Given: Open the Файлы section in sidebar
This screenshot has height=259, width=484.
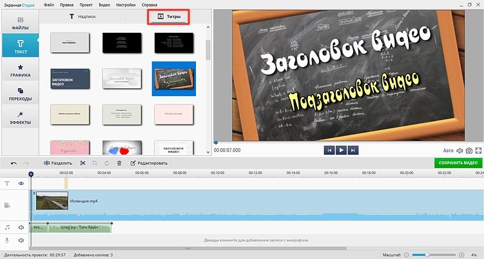Looking at the screenshot, I should click(x=21, y=23).
